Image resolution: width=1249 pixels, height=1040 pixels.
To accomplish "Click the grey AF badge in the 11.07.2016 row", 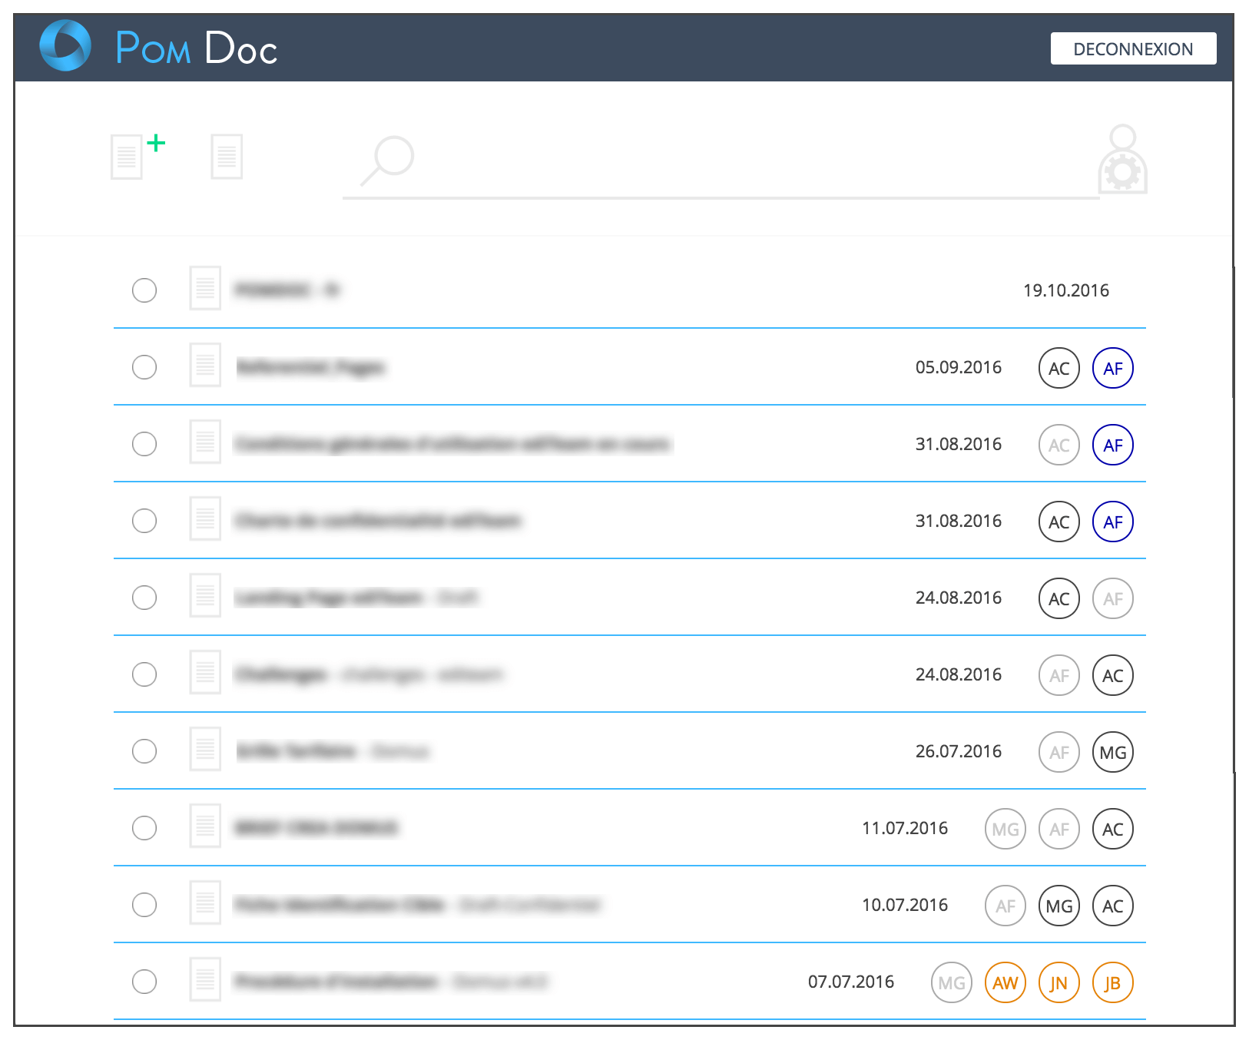I will 1059,829.
